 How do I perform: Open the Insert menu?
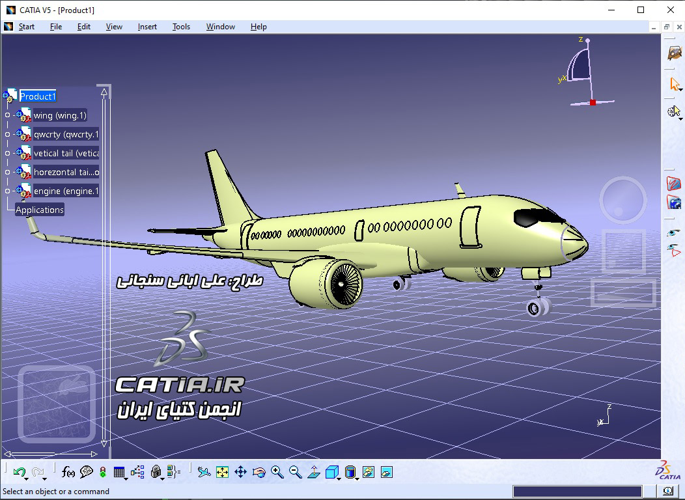[147, 27]
